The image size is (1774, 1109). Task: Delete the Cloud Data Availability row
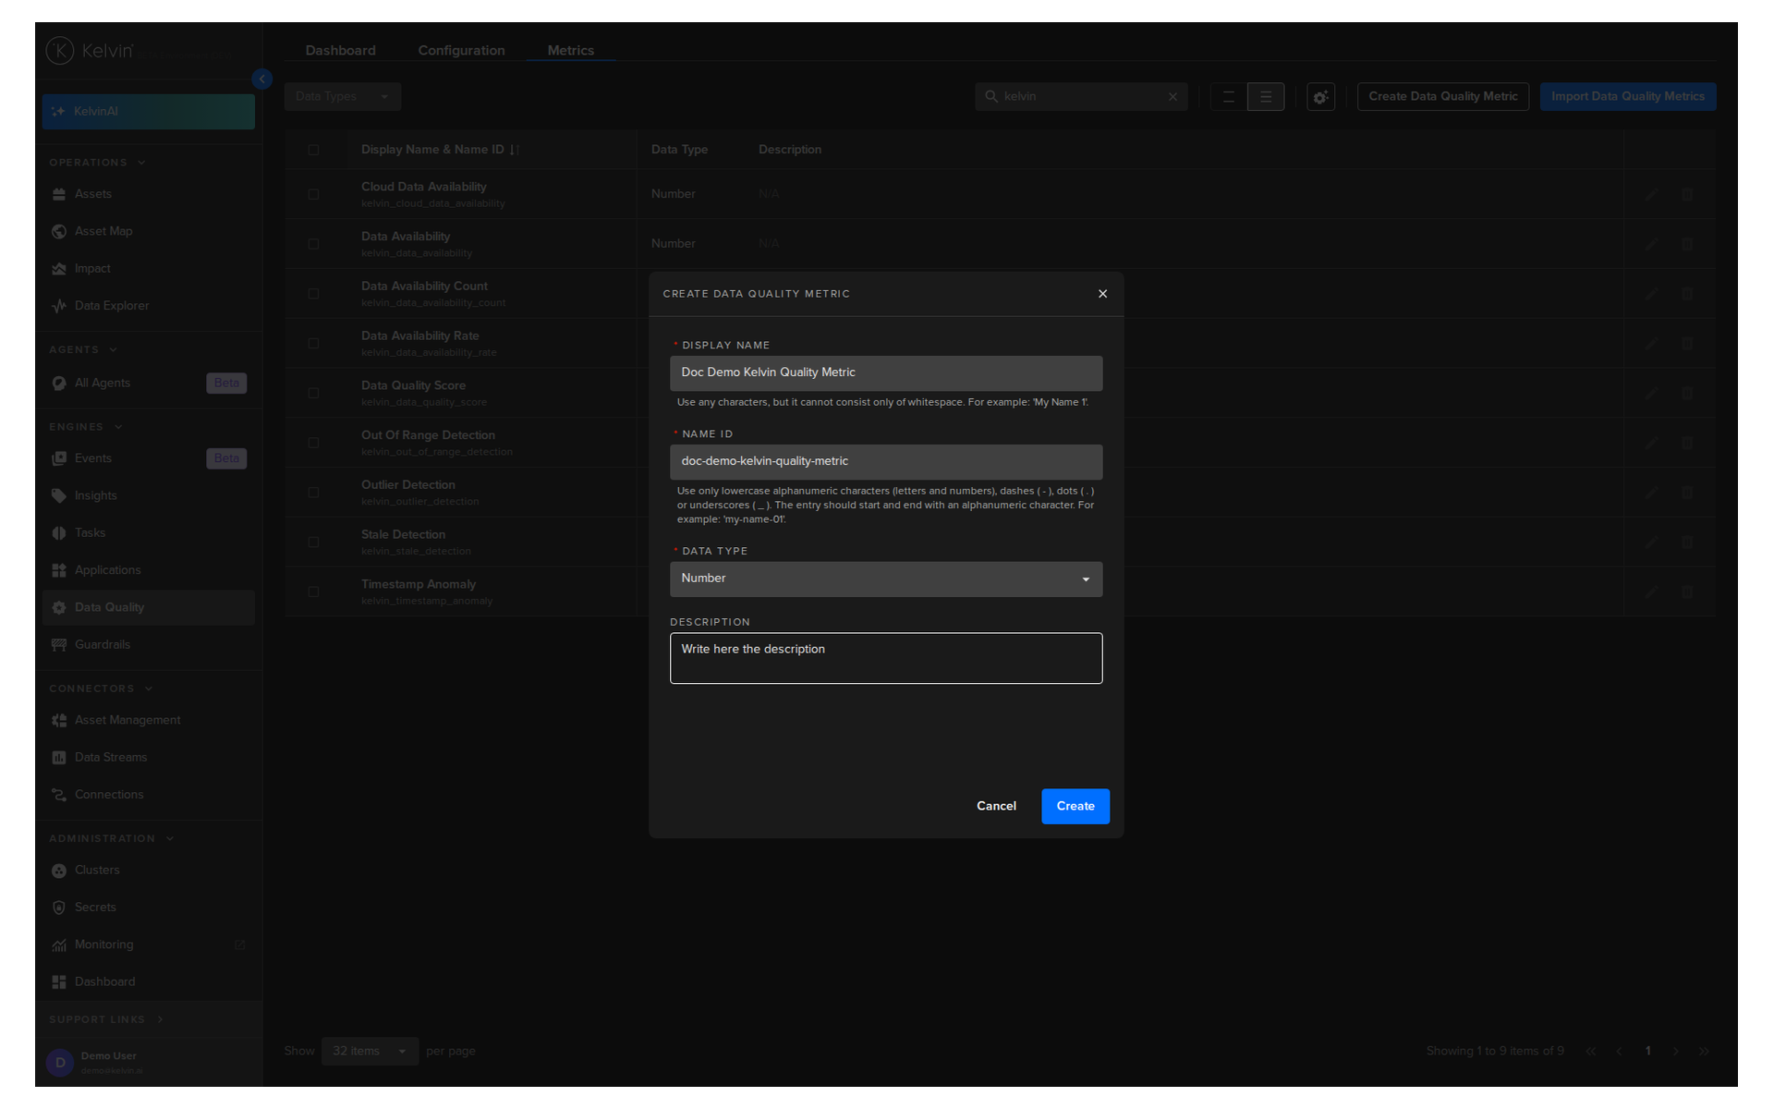tap(1687, 194)
